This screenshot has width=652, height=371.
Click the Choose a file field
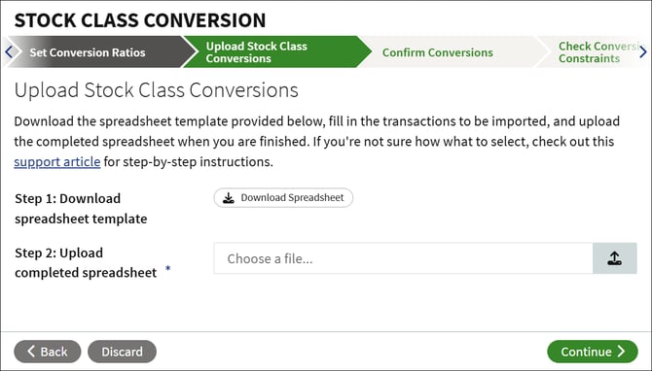click(403, 258)
